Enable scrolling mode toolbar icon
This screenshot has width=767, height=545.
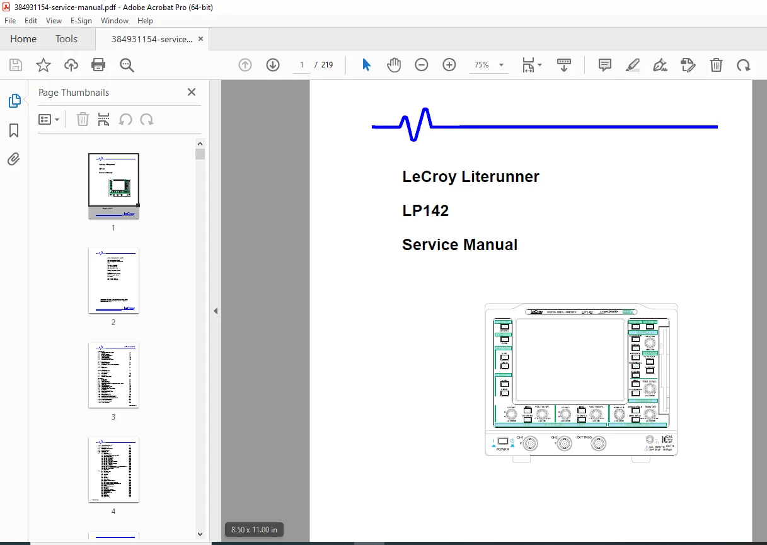[x=564, y=65]
